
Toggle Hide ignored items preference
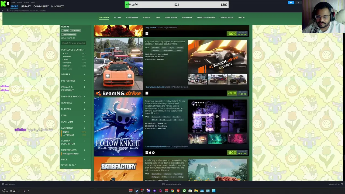(70, 154)
